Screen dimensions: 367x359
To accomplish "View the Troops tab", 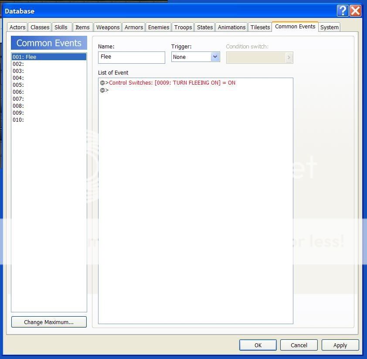I will [183, 27].
